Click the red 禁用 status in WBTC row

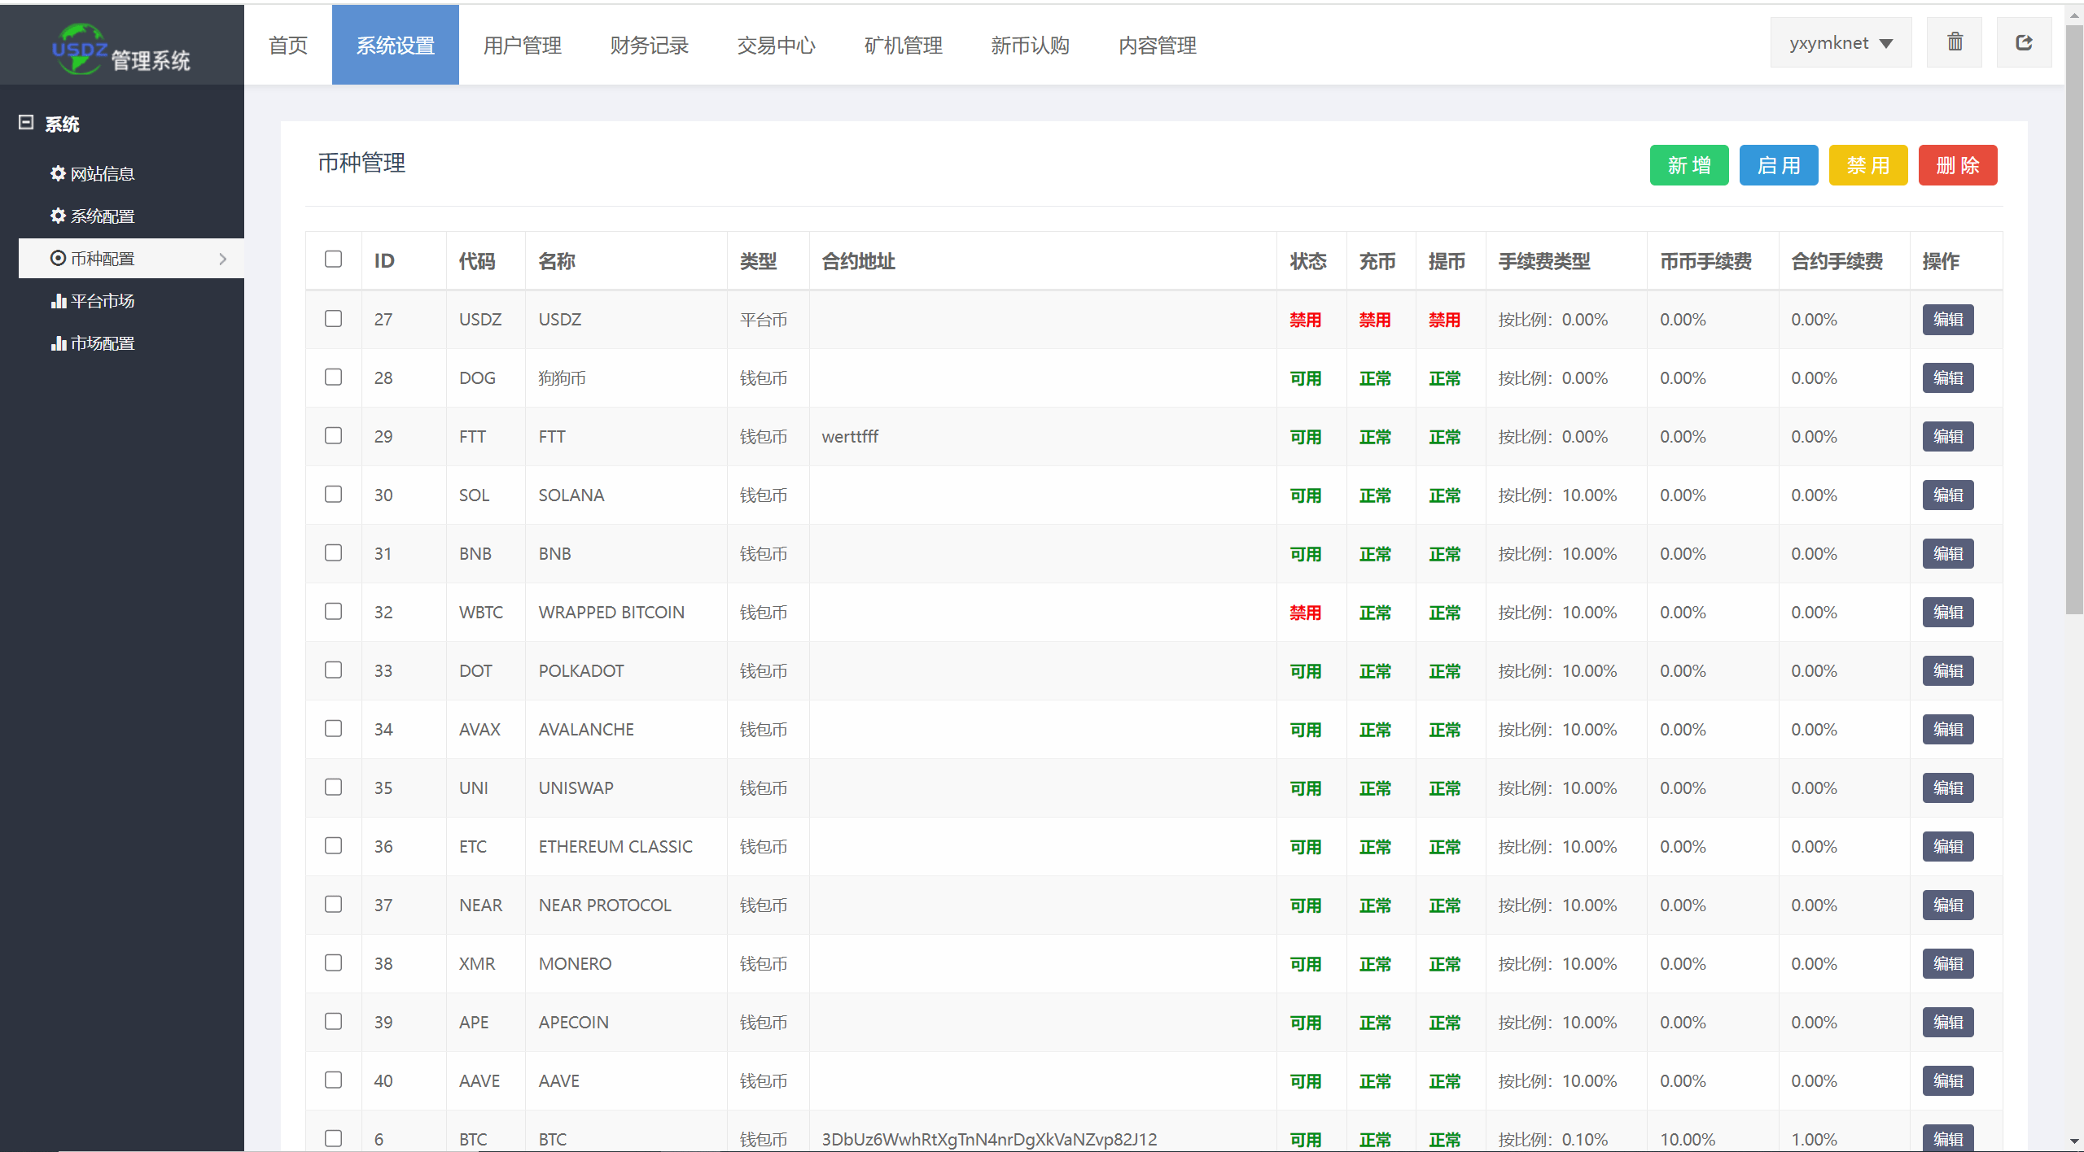[x=1305, y=613]
